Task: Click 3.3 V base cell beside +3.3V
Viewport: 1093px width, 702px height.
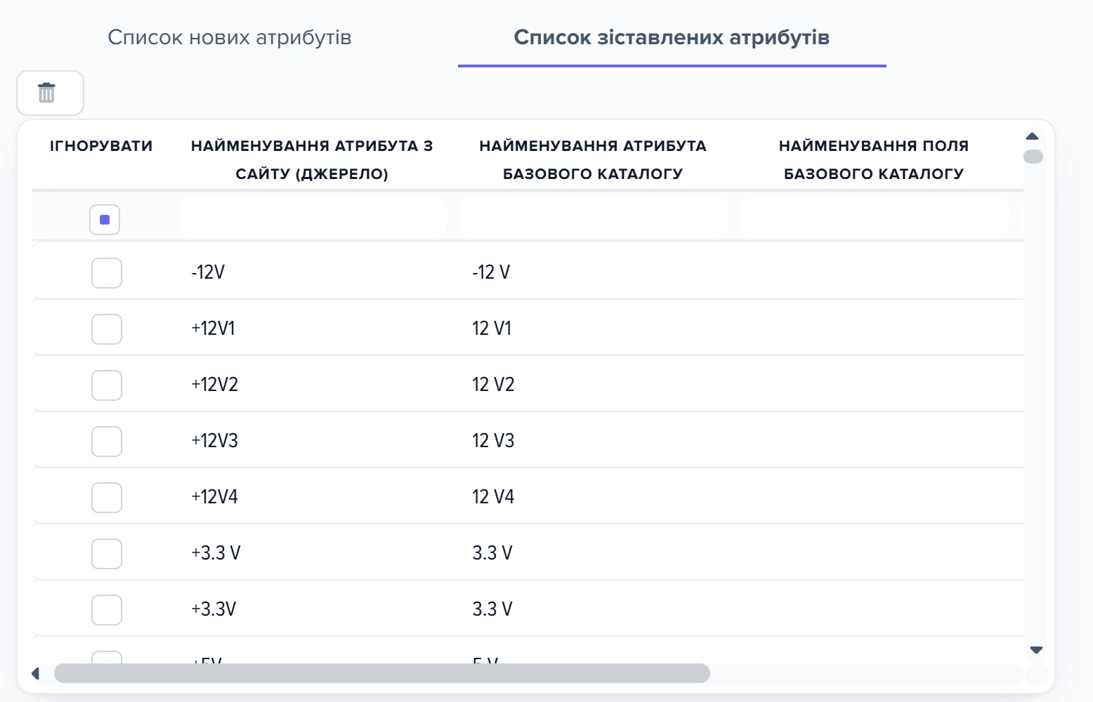Action: click(x=594, y=609)
